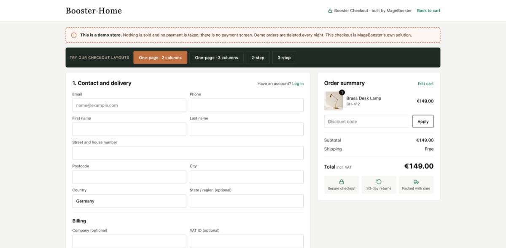This screenshot has height=248, width=506.
Task: Open the Log in link
Action: 298,84
